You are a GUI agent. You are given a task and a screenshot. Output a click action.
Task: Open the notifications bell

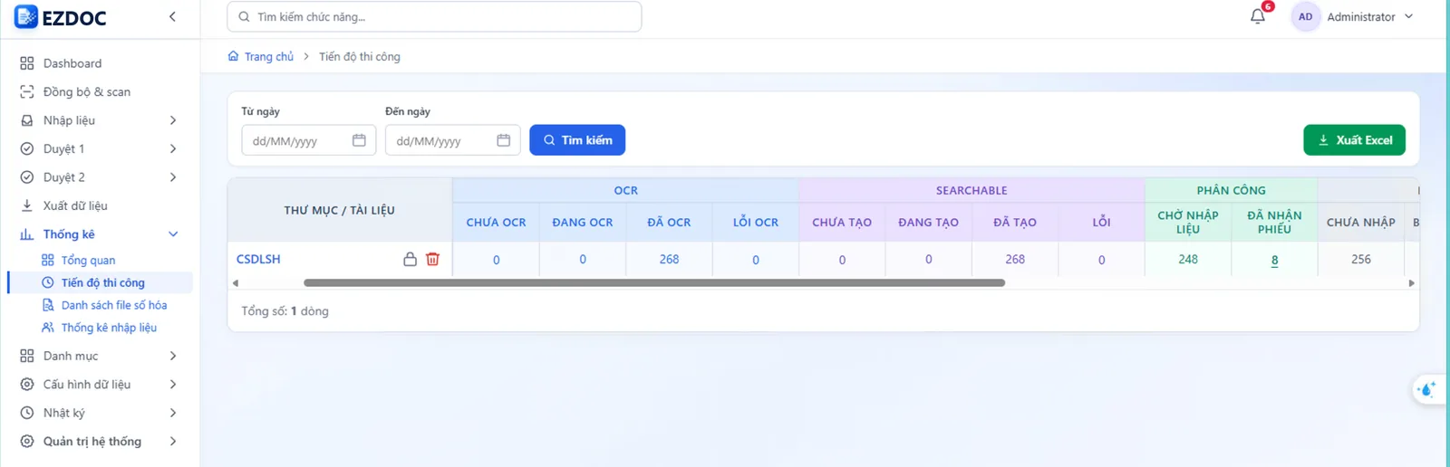tap(1257, 16)
